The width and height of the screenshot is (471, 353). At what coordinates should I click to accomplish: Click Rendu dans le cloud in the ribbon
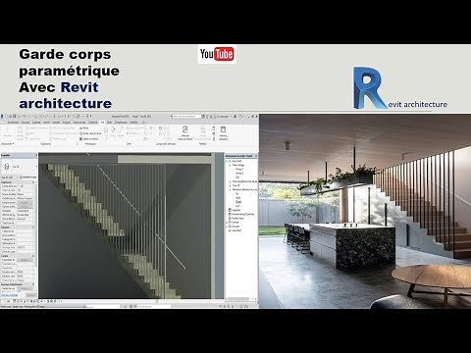click(90, 133)
